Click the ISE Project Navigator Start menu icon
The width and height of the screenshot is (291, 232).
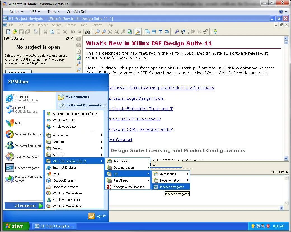(x=10, y=168)
